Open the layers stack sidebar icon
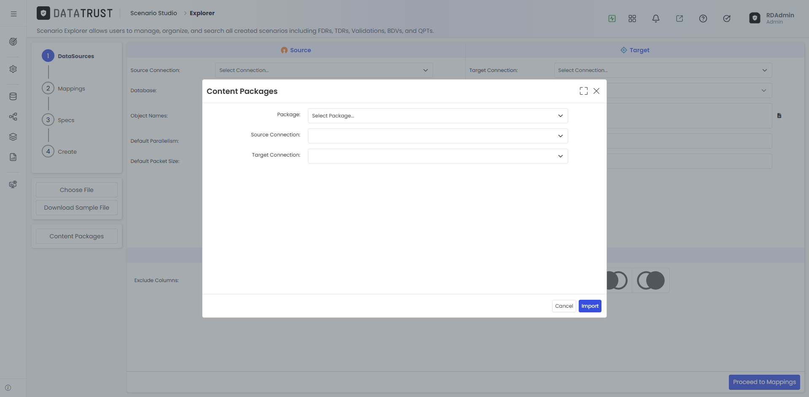 coord(13,137)
